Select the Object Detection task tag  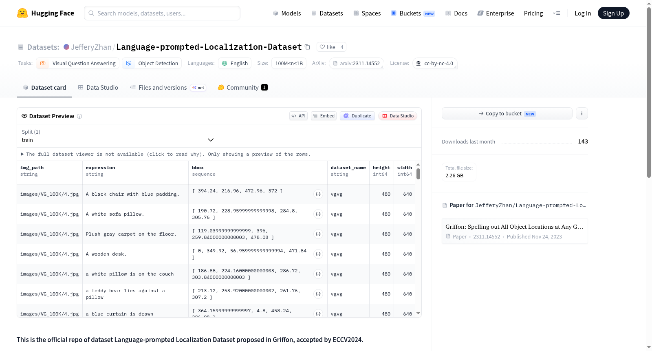[x=153, y=63]
